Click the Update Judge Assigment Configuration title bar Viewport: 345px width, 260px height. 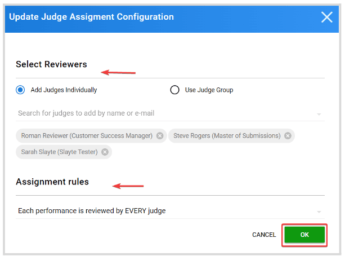[x=172, y=19]
